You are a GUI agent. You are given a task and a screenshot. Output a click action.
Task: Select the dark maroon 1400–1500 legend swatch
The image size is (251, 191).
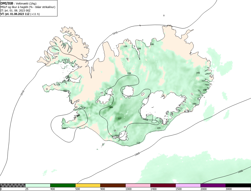click(x=163, y=185)
